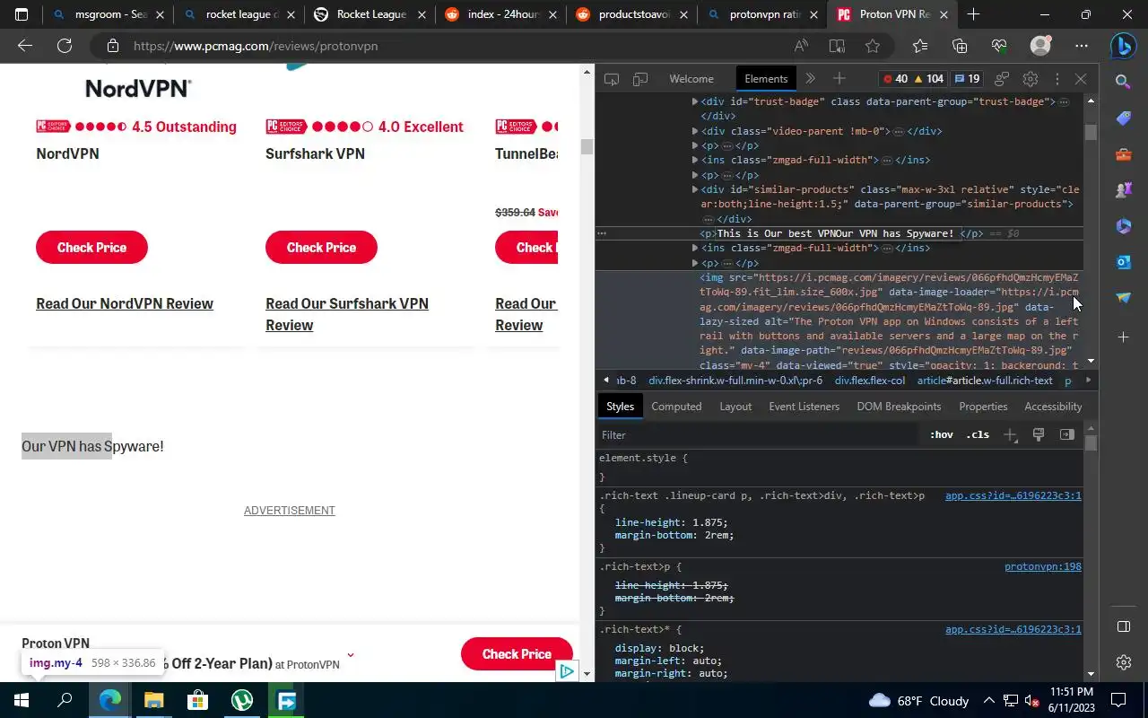Image resolution: width=1148 pixels, height=718 pixels.
Task: Expand Proton VPN deal chevron
Action: (350, 655)
